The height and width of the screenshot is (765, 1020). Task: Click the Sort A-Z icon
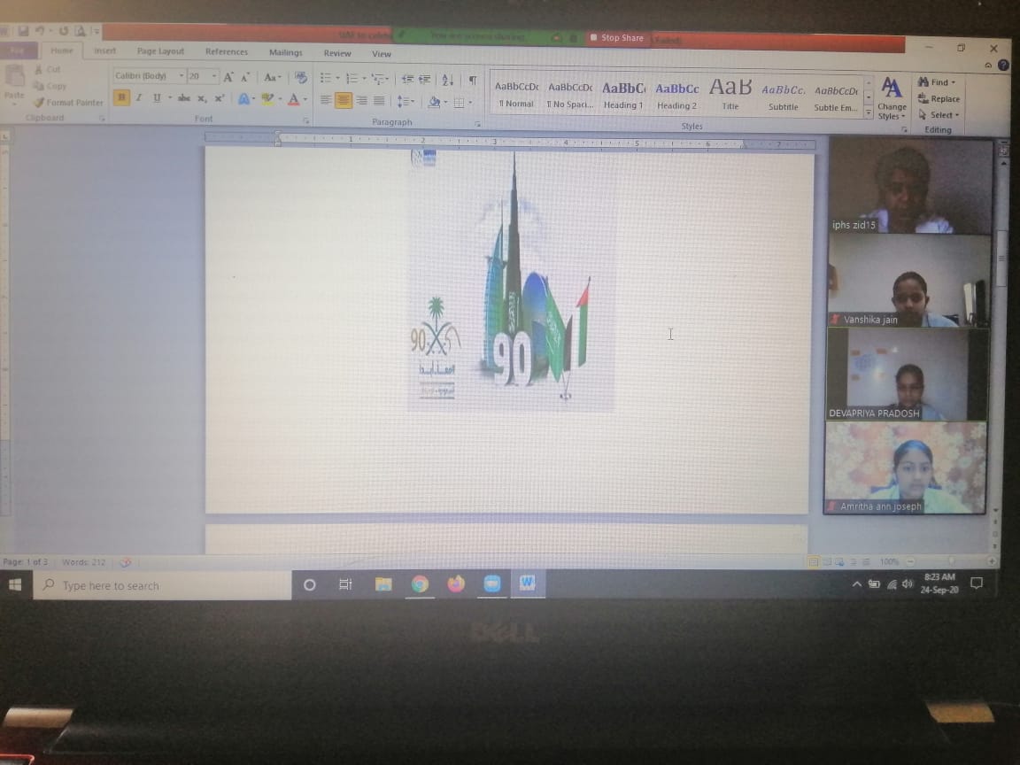point(447,80)
